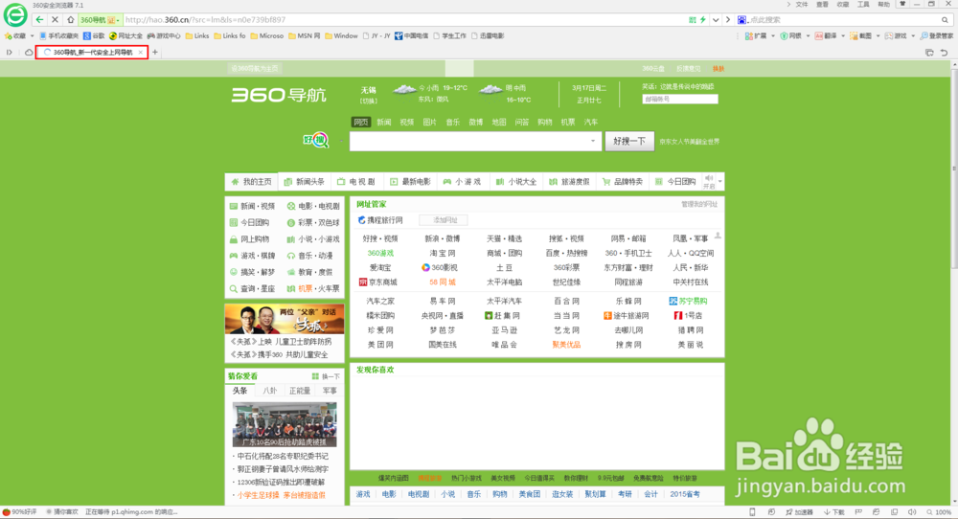Toggle browser mute speaker in status bar
This screenshot has width=958, height=519.
coord(912,512)
